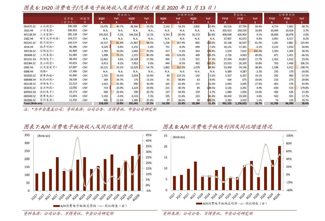Click the 4Q17 axis label in chart 7
Screen dimensions: 325x221
point(55,196)
